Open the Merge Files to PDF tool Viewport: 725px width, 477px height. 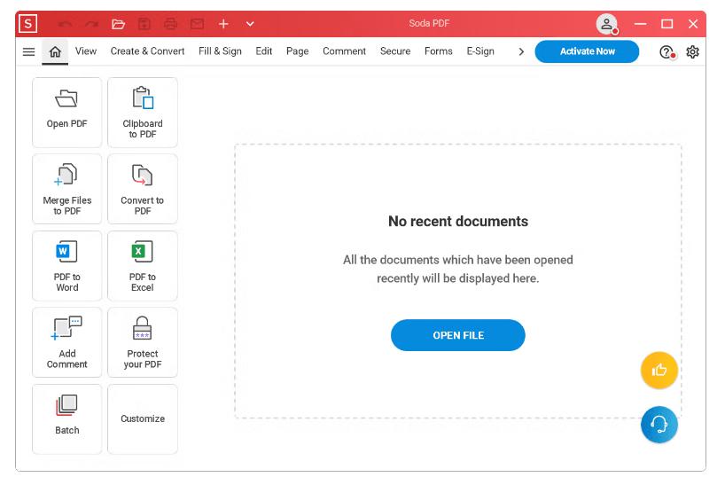pos(67,188)
